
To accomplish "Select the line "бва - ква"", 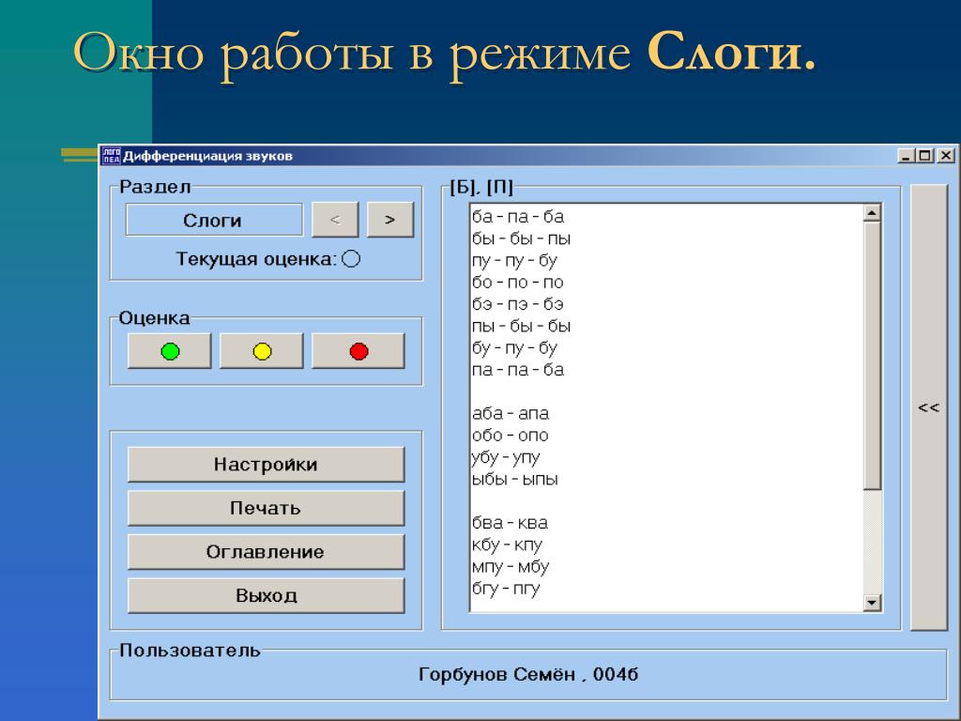I will coord(510,523).
